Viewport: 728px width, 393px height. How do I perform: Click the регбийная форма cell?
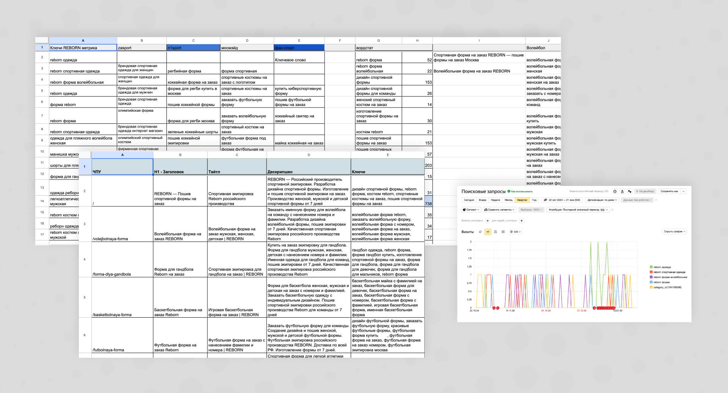193,69
